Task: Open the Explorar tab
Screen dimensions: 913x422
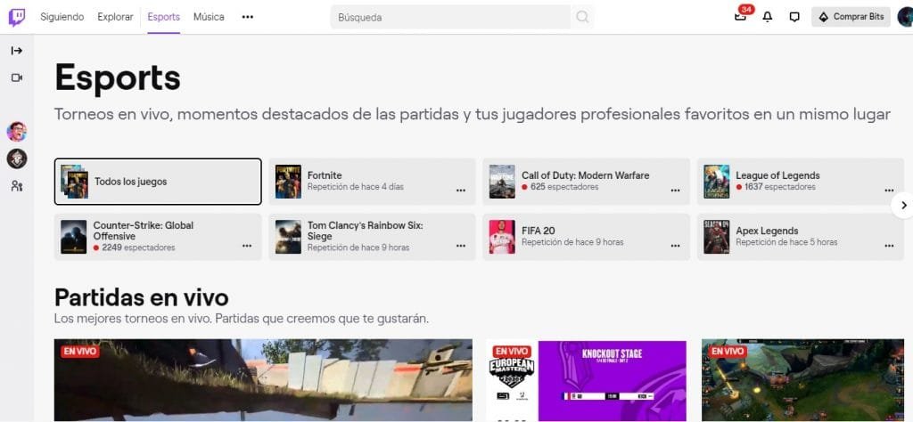Action: [x=115, y=17]
